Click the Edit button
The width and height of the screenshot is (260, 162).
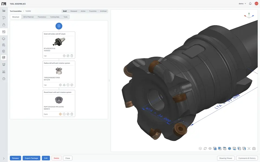click(46, 158)
